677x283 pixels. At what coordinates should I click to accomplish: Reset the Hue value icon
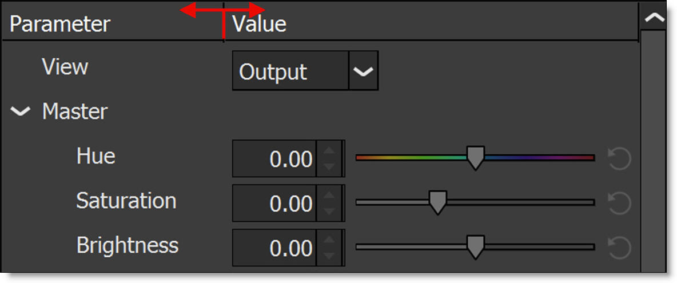[x=619, y=159]
